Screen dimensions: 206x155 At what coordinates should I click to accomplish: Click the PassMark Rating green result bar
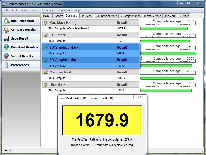point(164,29)
